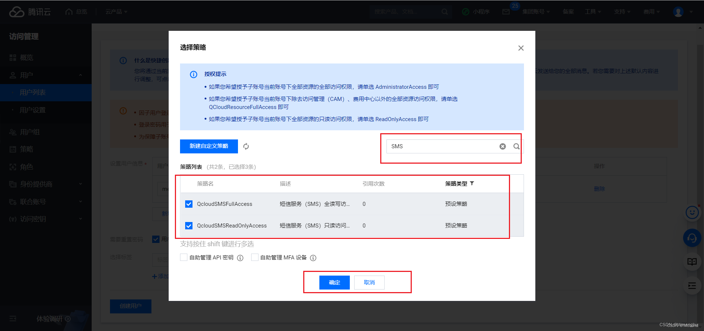This screenshot has height=331, width=704.
Task: Click the Tencent Cloud logo
Action: [x=30, y=12]
